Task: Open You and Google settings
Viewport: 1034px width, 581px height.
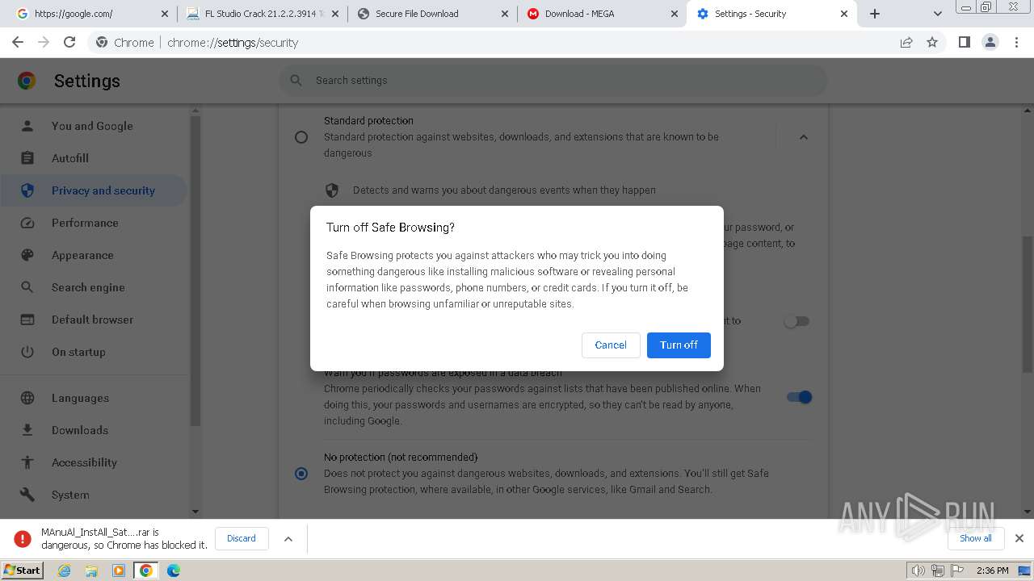Action: [x=92, y=126]
